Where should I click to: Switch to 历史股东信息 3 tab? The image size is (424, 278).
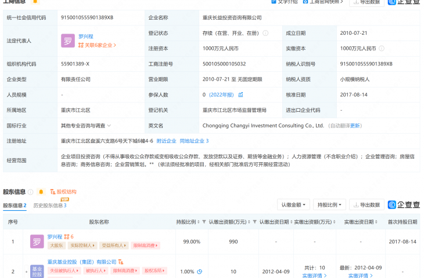point(50,206)
